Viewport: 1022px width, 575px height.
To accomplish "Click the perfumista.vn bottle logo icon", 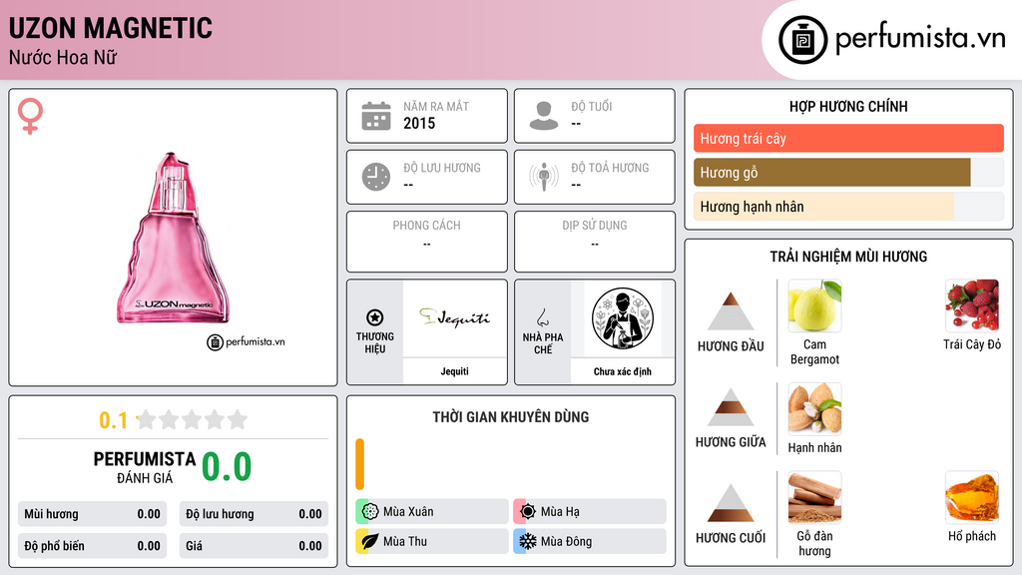I will [802, 40].
